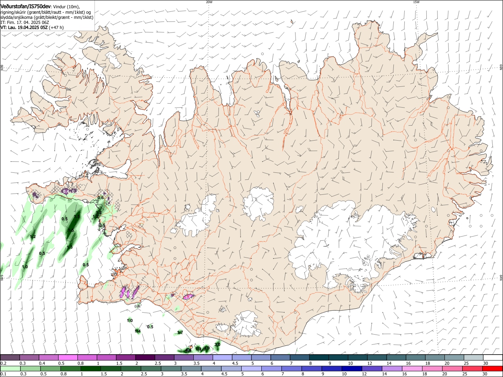Click the 'IT: Fim. 17. 04. 2025 06Z' line
Screen dimensions: 503x377
click(x=24, y=22)
